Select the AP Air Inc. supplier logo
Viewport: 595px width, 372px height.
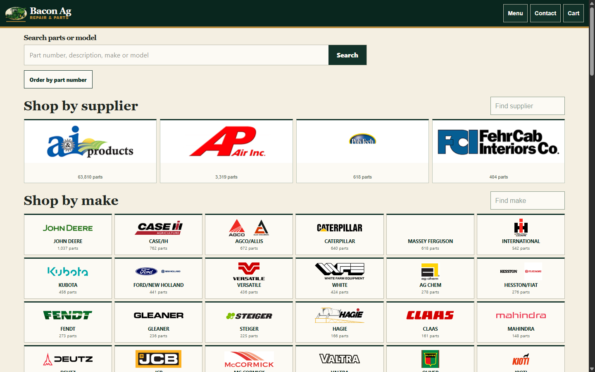click(x=226, y=141)
